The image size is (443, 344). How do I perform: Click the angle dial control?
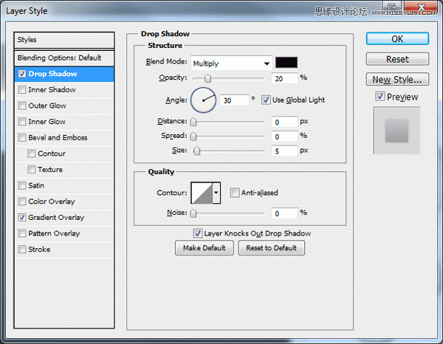click(x=203, y=100)
